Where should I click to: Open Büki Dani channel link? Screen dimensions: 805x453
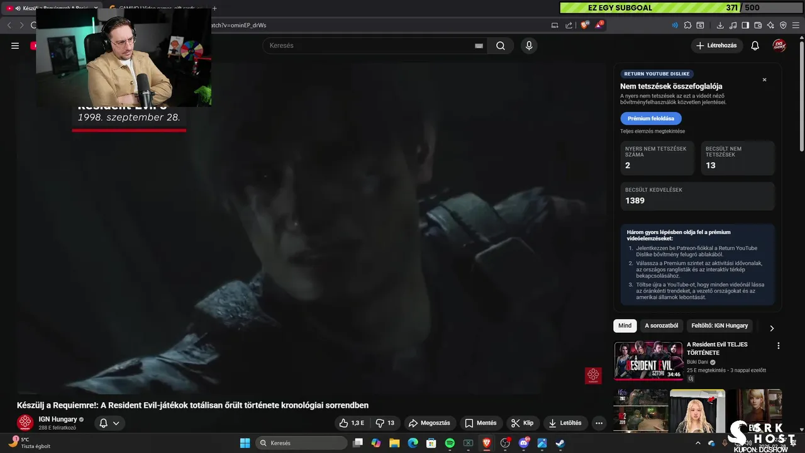click(697, 362)
